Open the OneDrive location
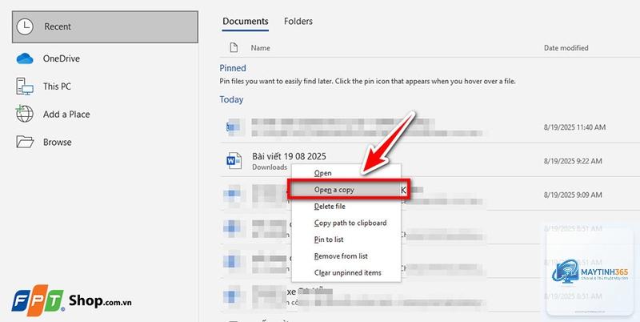 (x=62, y=58)
